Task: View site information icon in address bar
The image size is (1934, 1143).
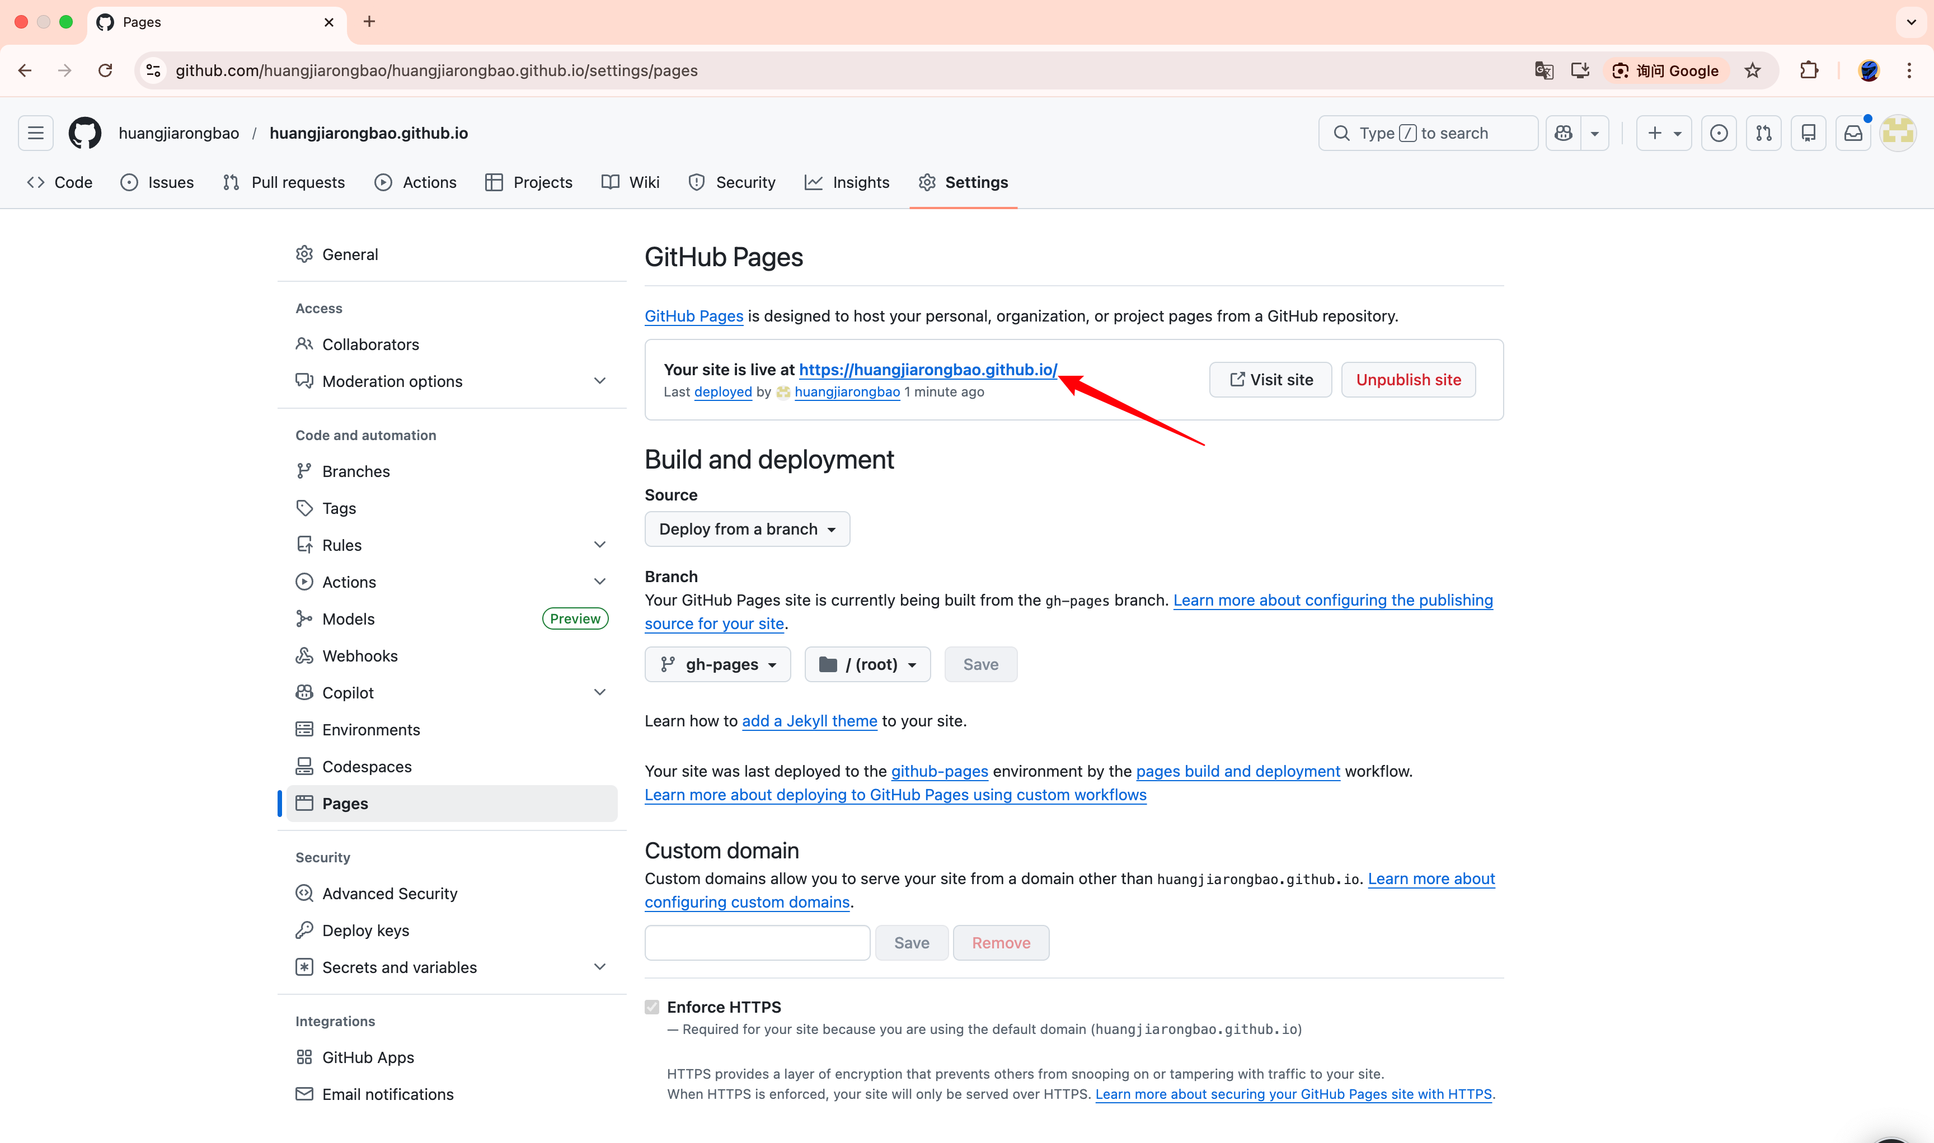Action: click(153, 71)
